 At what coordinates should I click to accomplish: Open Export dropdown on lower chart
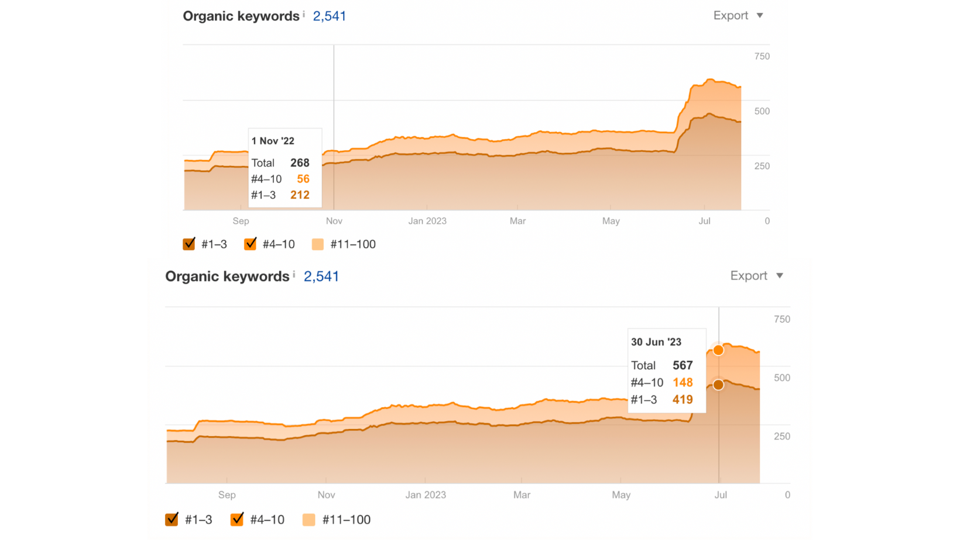756,276
